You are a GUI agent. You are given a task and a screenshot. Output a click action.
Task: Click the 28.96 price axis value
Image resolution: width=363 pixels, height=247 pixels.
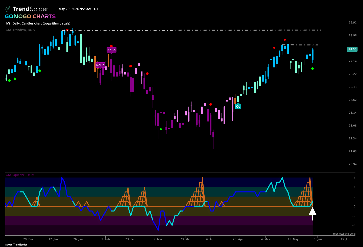click(x=353, y=35)
